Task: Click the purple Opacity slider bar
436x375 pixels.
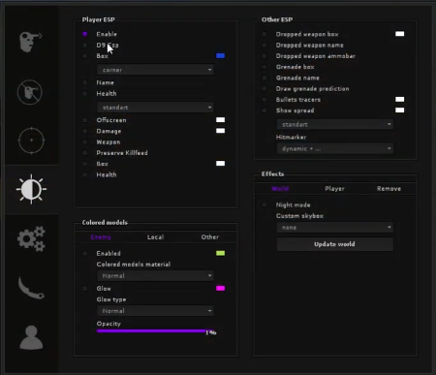Action: point(155,331)
